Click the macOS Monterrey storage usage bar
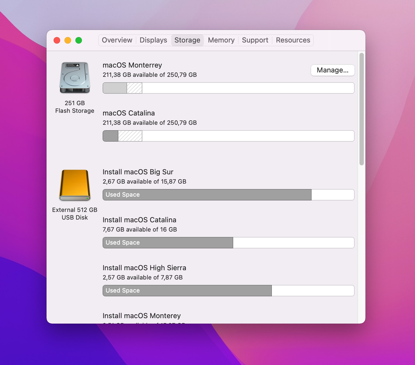Image resolution: width=415 pixels, height=365 pixels. [x=228, y=88]
